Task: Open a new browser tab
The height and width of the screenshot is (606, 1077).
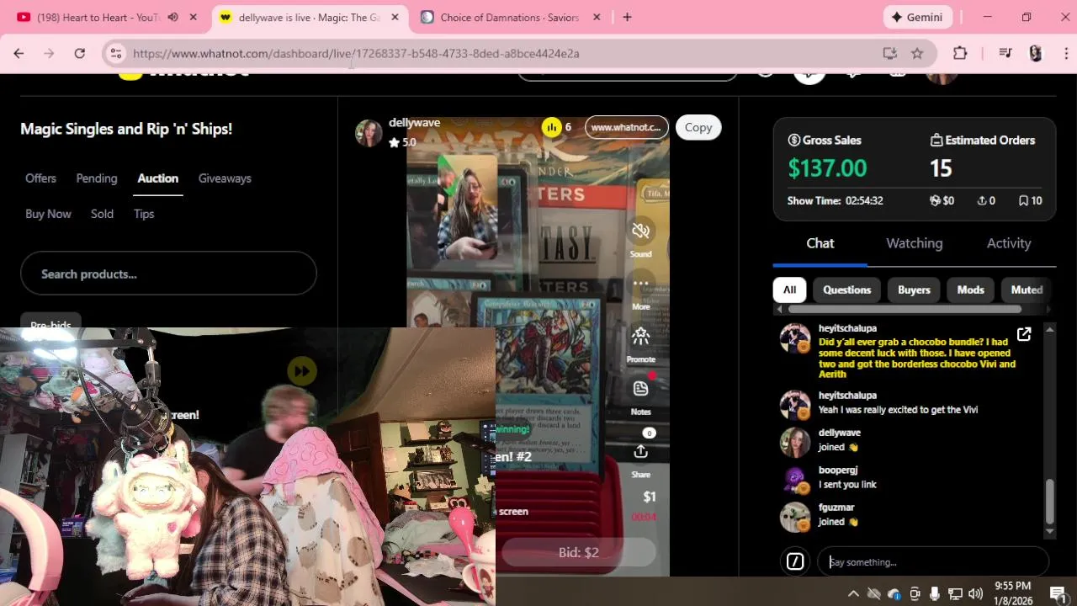Action: coord(627,17)
